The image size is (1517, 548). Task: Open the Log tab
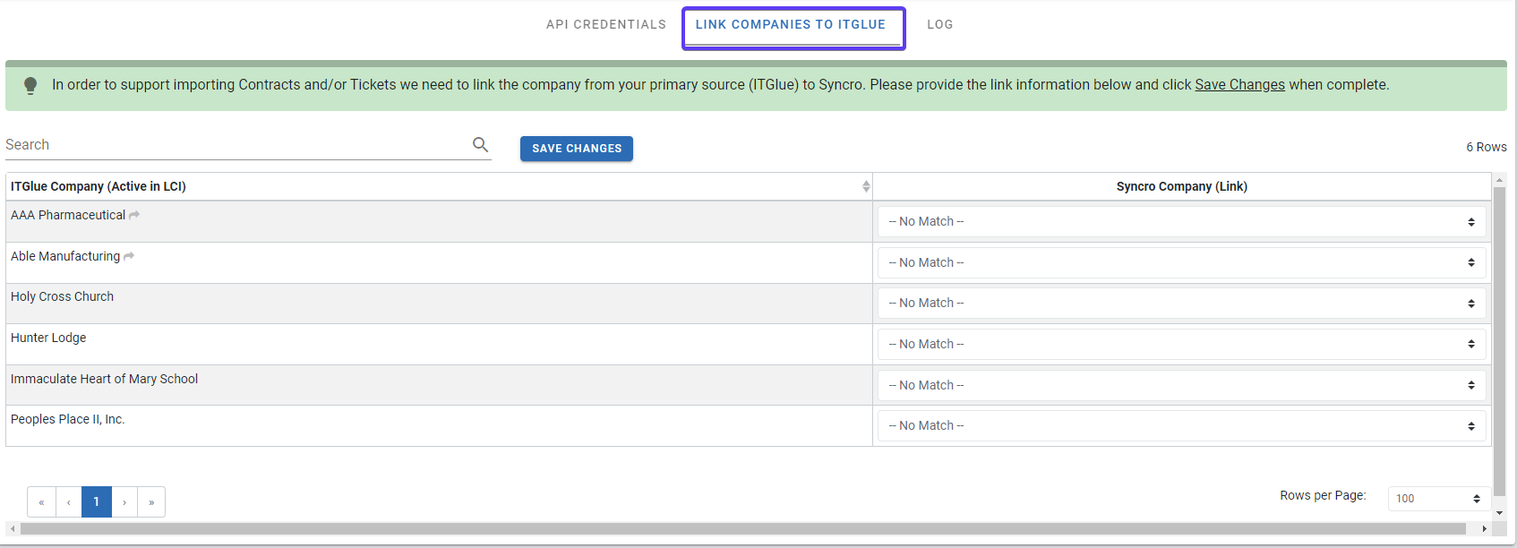pos(939,24)
